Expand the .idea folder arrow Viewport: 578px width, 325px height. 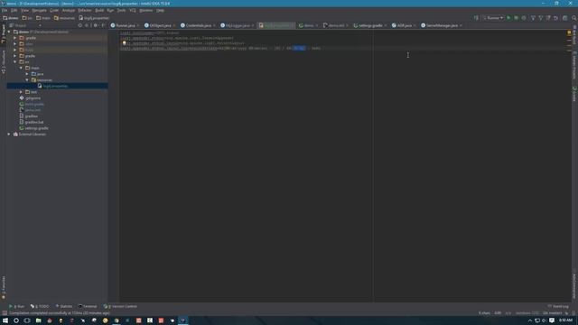[x=15, y=44]
